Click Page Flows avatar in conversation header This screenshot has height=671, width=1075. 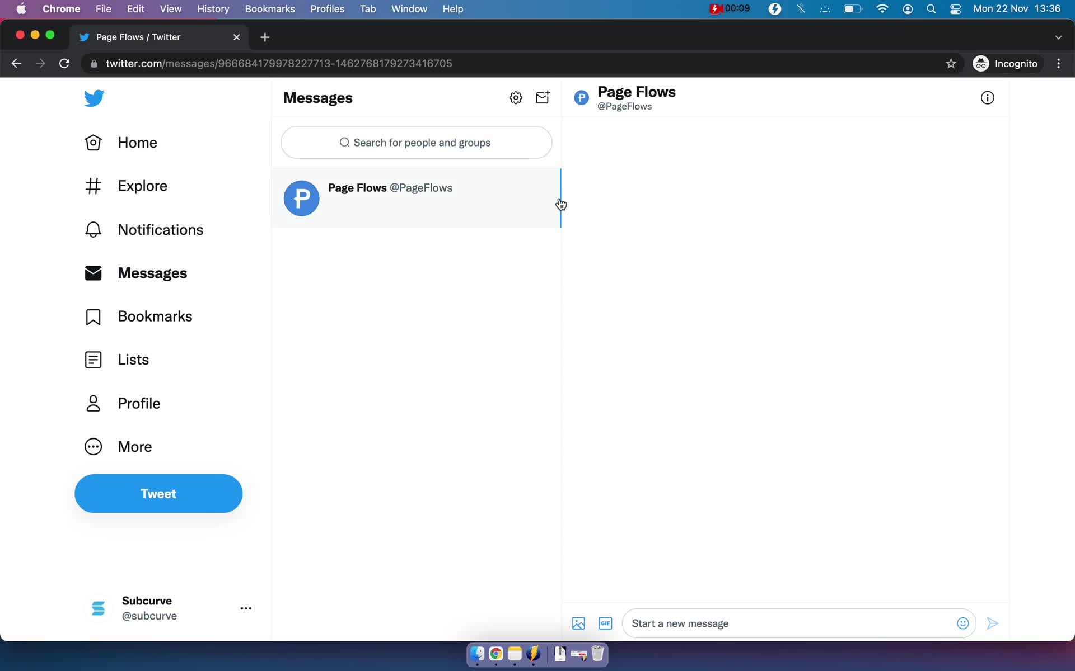[x=582, y=98]
